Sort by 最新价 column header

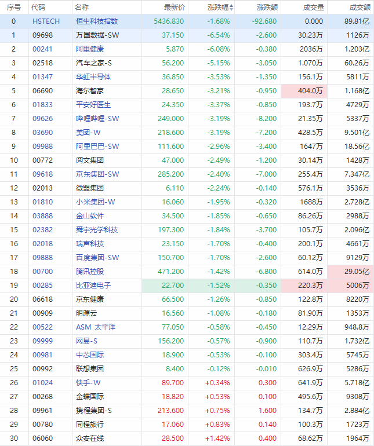click(175, 8)
